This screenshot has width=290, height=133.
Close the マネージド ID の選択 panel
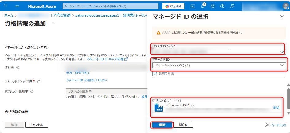pyautogui.click(x=282, y=17)
